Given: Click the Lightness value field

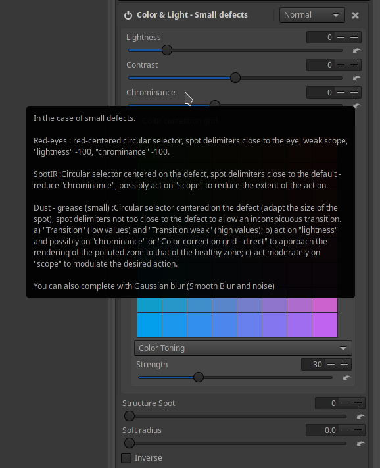Looking at the screenshot, I should coord(320,38).
